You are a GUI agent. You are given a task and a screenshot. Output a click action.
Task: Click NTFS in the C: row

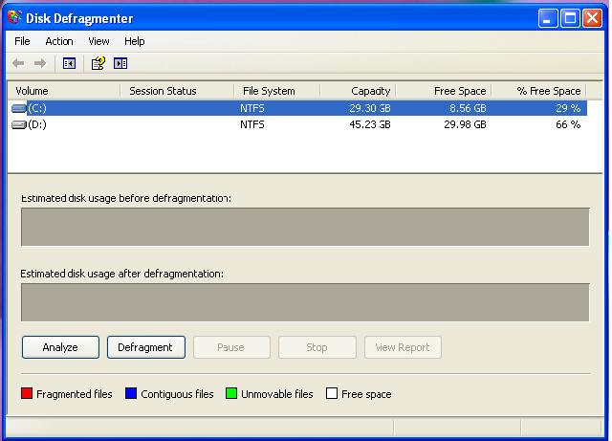252,108
